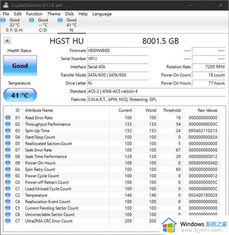
Task: Click the Rotation Rate value 7200 RPM
Action: [x=209, y=67]
